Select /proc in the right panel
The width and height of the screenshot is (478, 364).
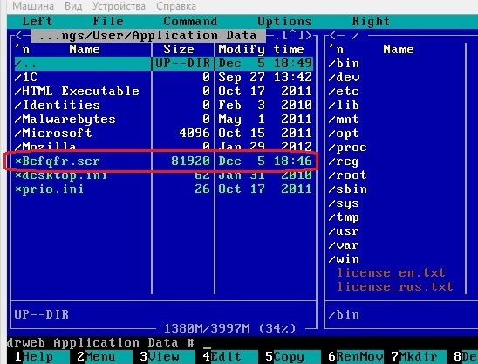point(347,148)
